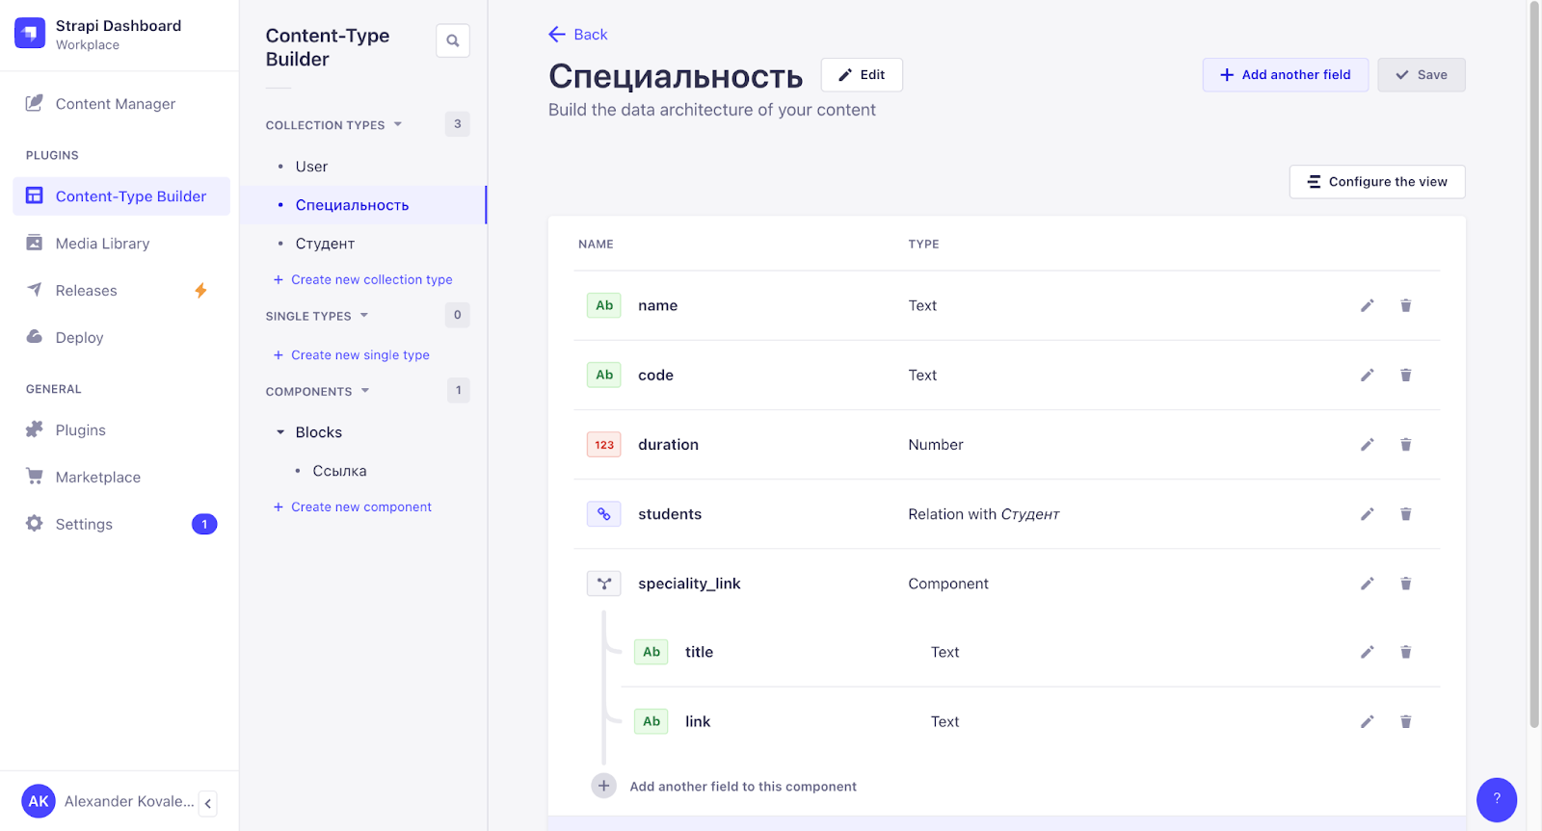Screen dimensions: 1542x831
Task: Click the Settings notification badge
Action: (x=204, y=524)
